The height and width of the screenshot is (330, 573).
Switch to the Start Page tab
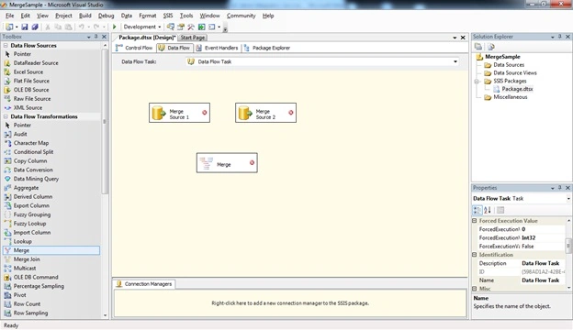coord(193,38)
